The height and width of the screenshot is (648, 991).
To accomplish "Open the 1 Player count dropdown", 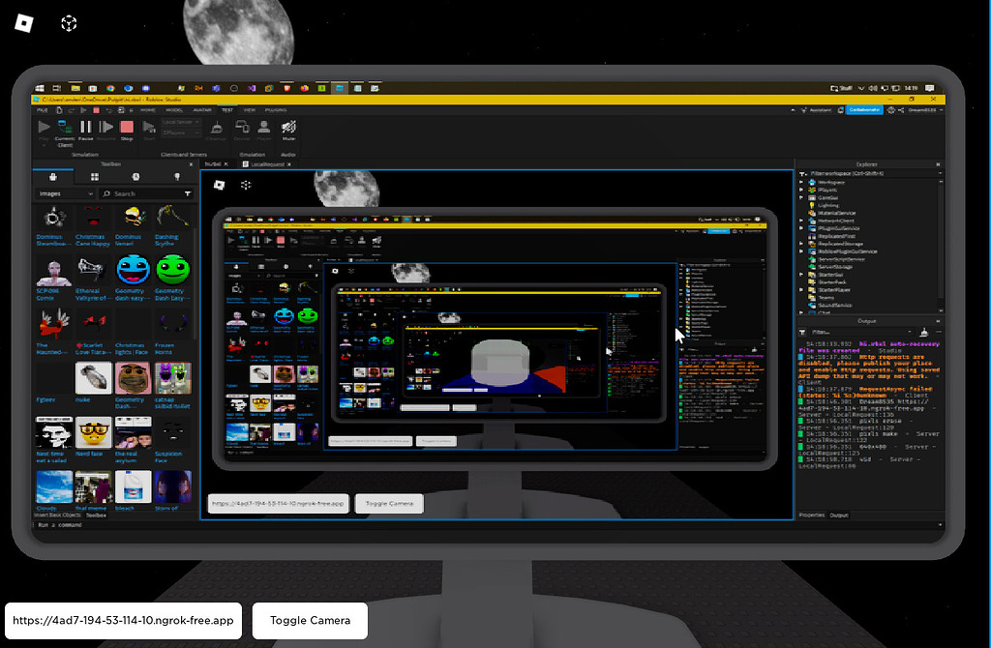I will click(180, 132).
